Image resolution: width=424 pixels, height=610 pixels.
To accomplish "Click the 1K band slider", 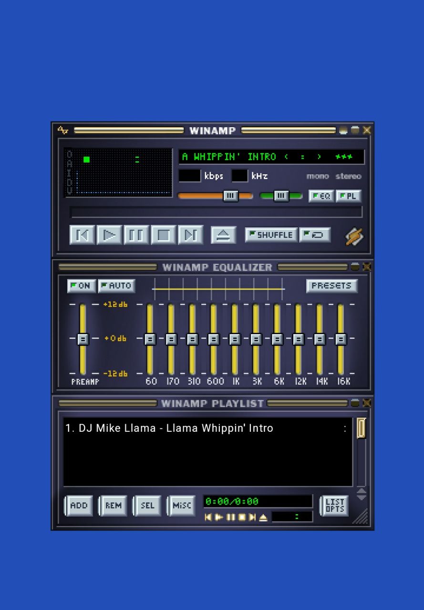I will click(235, 339).
